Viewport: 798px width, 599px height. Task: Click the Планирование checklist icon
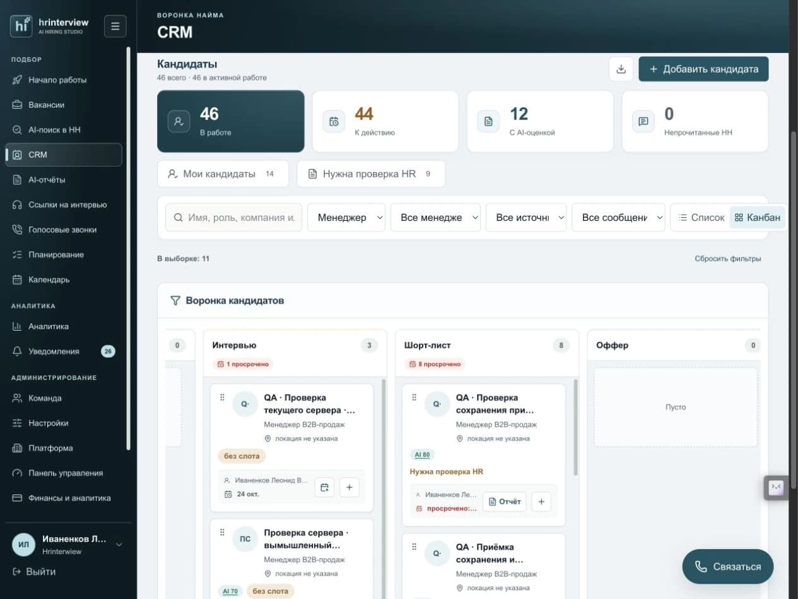click(17, 254)
